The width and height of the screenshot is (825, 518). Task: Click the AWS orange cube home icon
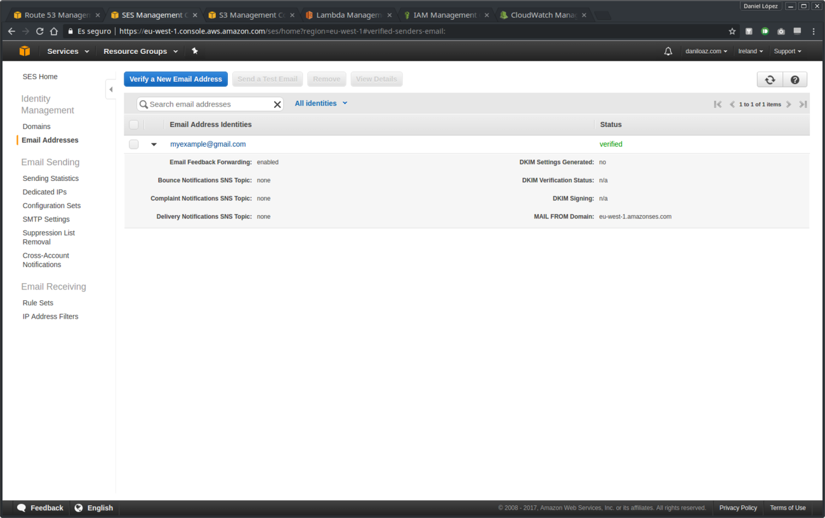(x=25, y=51)
